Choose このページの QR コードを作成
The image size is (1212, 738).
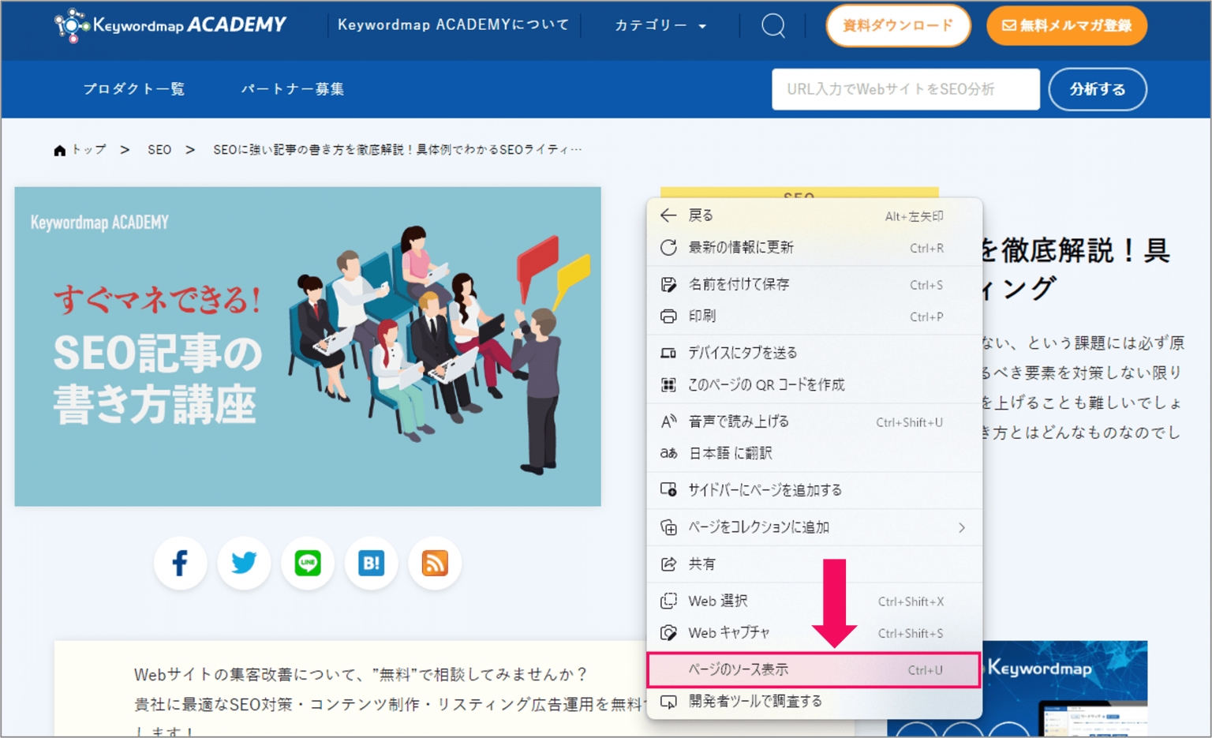814,385
